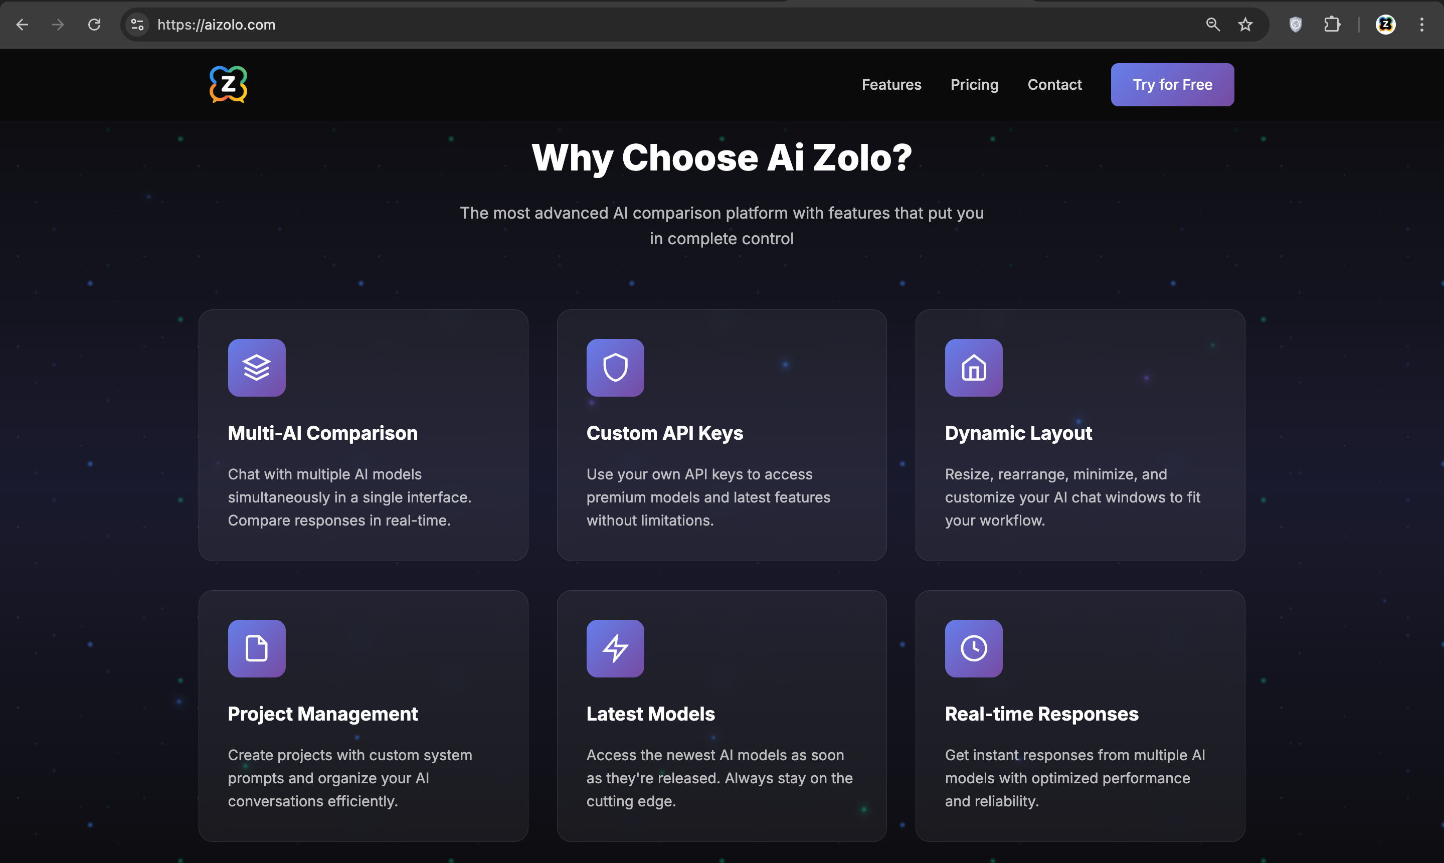Viewport: 1444px width, 863px height.
Task: Click the home icon on Dynamic Layout
Action: (973, 368)
